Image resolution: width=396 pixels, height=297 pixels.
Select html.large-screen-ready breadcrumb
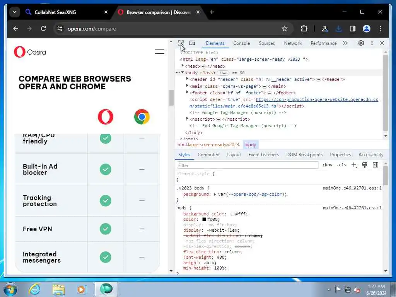coord(208,145)
